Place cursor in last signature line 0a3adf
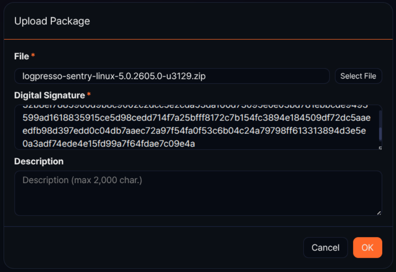 pos(109,144)
